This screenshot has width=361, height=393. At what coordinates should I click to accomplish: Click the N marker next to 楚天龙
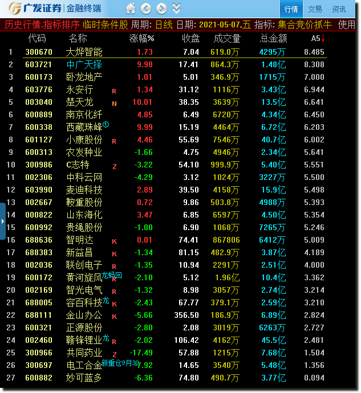114,104
